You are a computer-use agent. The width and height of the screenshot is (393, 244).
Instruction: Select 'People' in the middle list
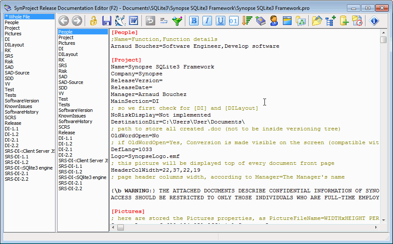pos(83,32)
